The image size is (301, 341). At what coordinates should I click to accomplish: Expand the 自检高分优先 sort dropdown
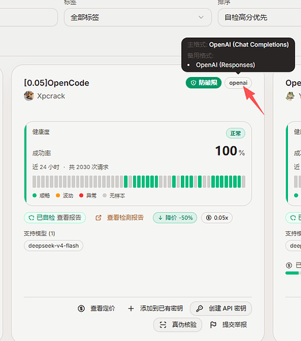pos(259,17)
